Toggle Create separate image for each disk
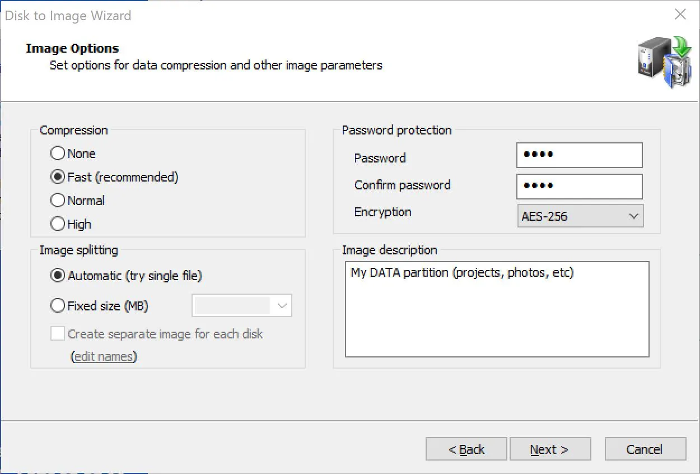700x474 pixels. coord(58,334)
